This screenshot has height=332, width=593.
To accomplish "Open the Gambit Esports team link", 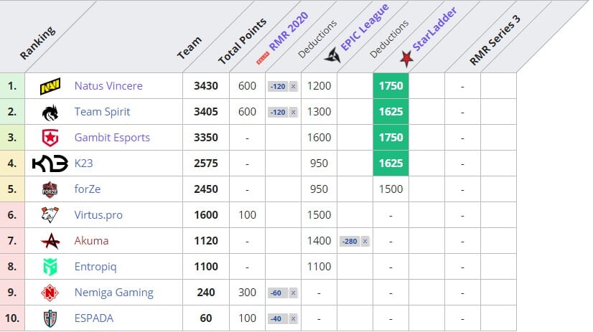I will [112, 138].
